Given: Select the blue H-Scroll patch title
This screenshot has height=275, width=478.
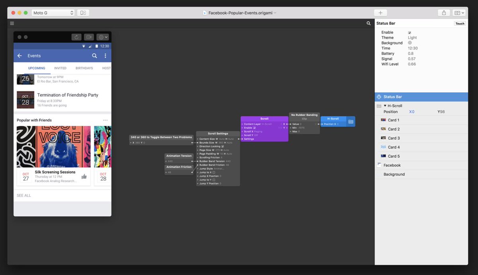Looking at the screenshot, I should pos(333,119).
